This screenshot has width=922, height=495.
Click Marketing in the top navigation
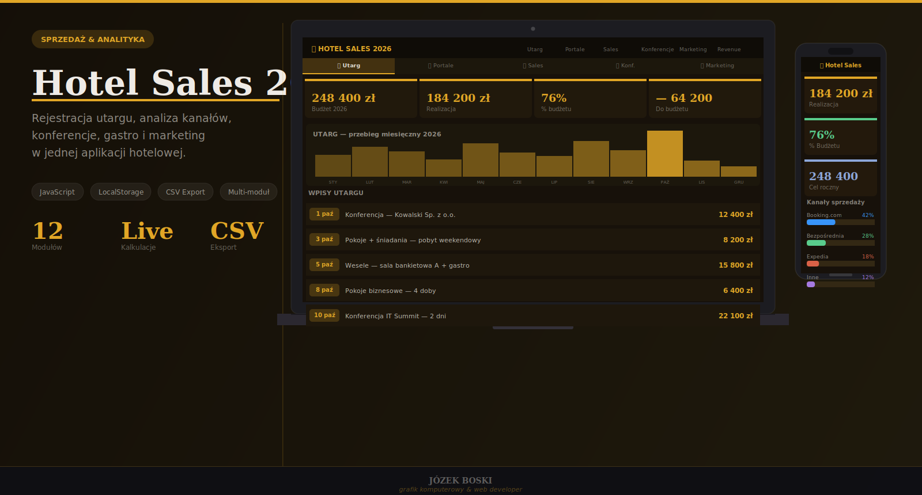(693, 49)
